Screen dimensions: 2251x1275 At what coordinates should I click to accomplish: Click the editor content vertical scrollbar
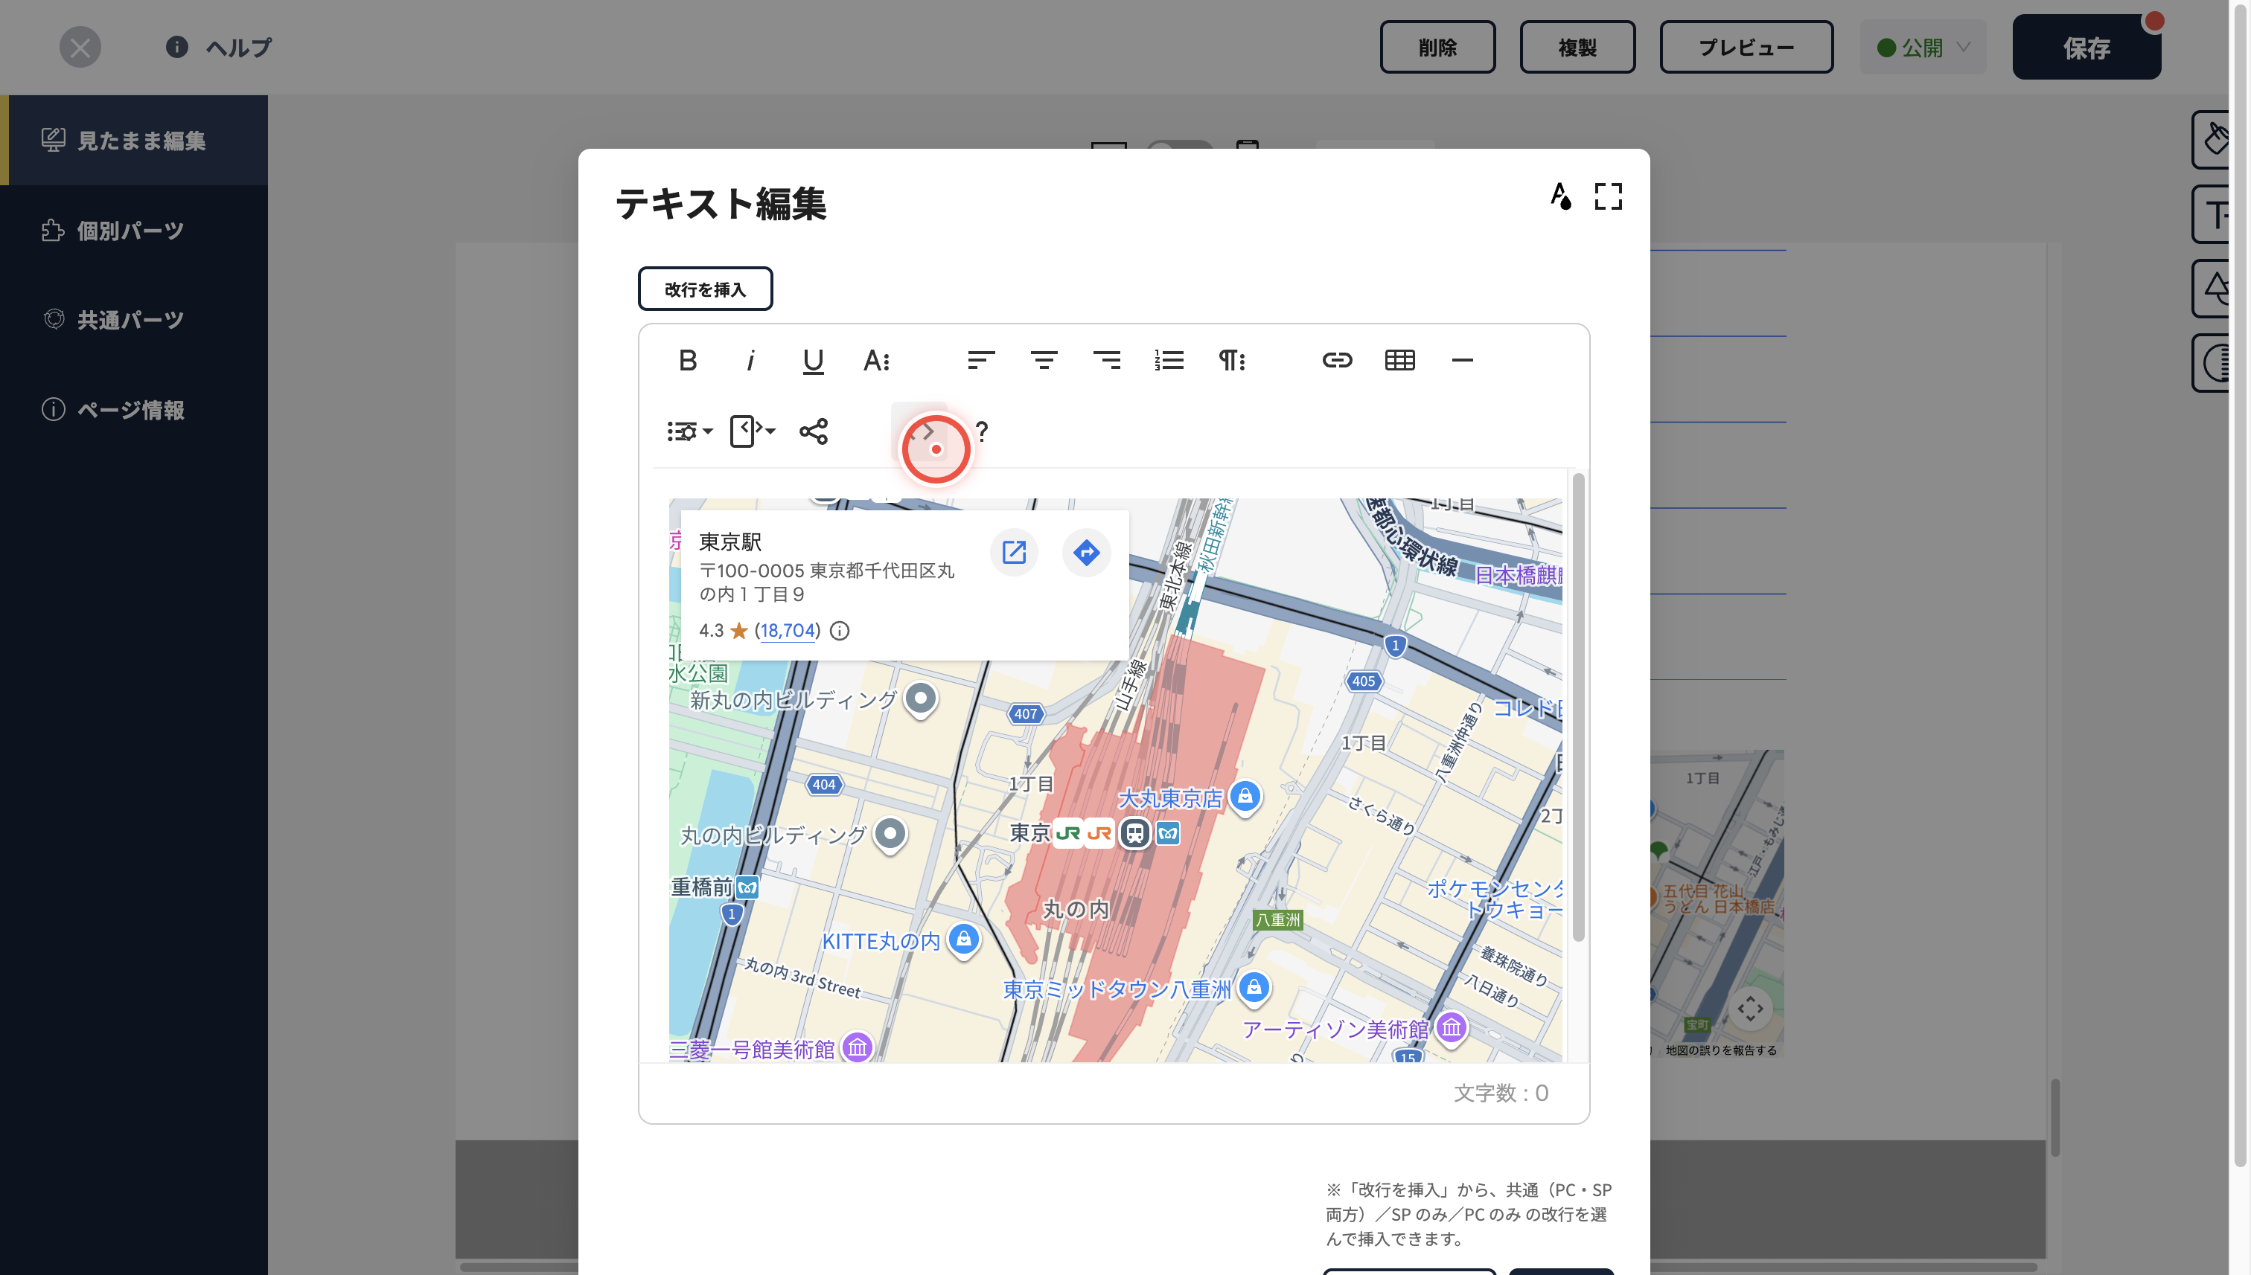coord(1578,707)
